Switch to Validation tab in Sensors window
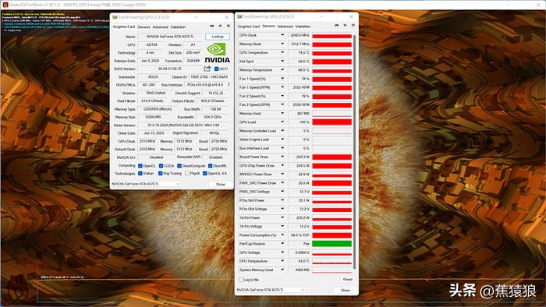Viewport: 546px width, 307px height. 303,26
